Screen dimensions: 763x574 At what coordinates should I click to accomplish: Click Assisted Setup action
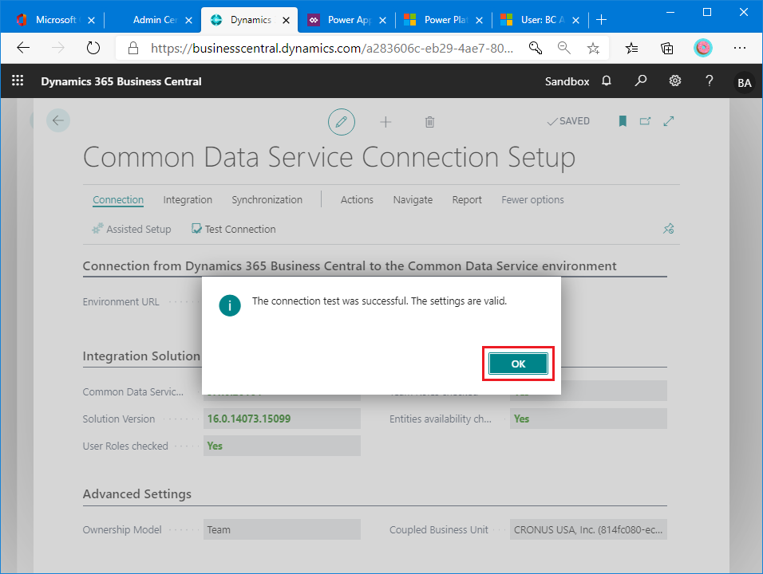[132, 229]
